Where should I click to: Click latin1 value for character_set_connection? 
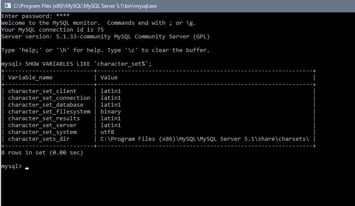(111, 98)
